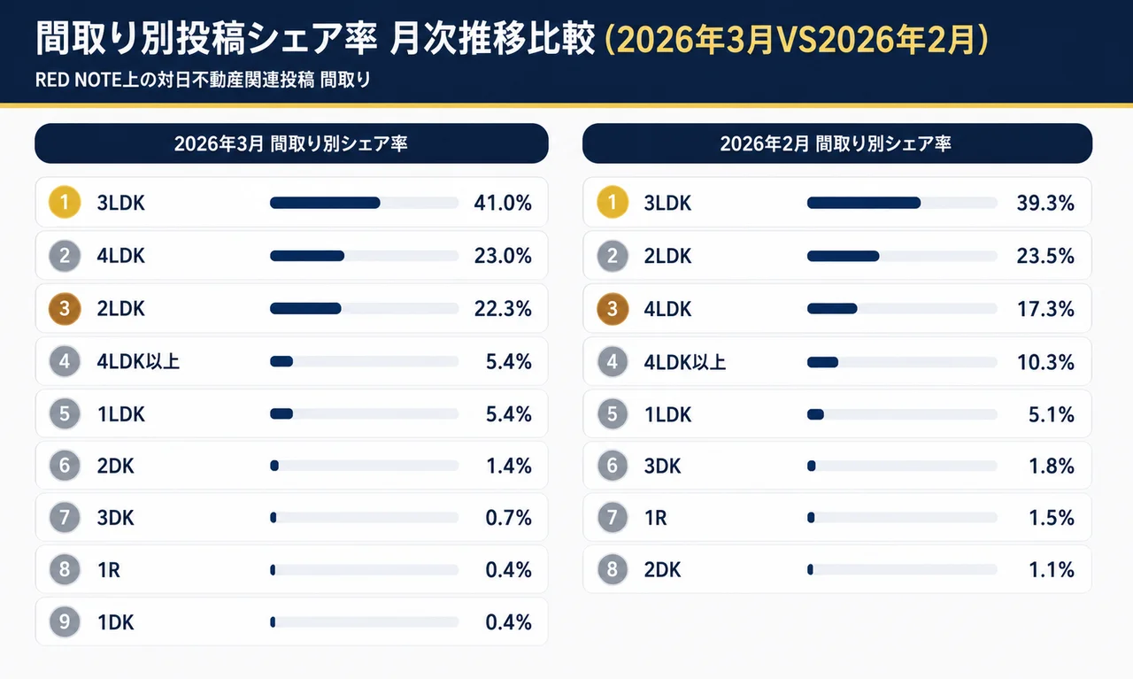1133x679 pixels.
Task: Click the rank 2 badge beside March 4LDK
Action: coord(65,256)
